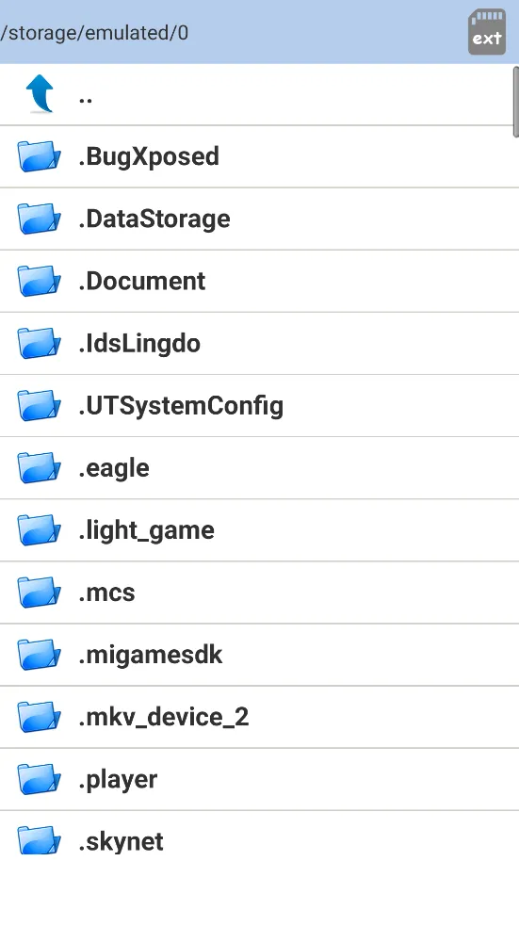Screen dimensions: 519x926
Task: Open the .eagle folder entry
Action: pos(259,468)
